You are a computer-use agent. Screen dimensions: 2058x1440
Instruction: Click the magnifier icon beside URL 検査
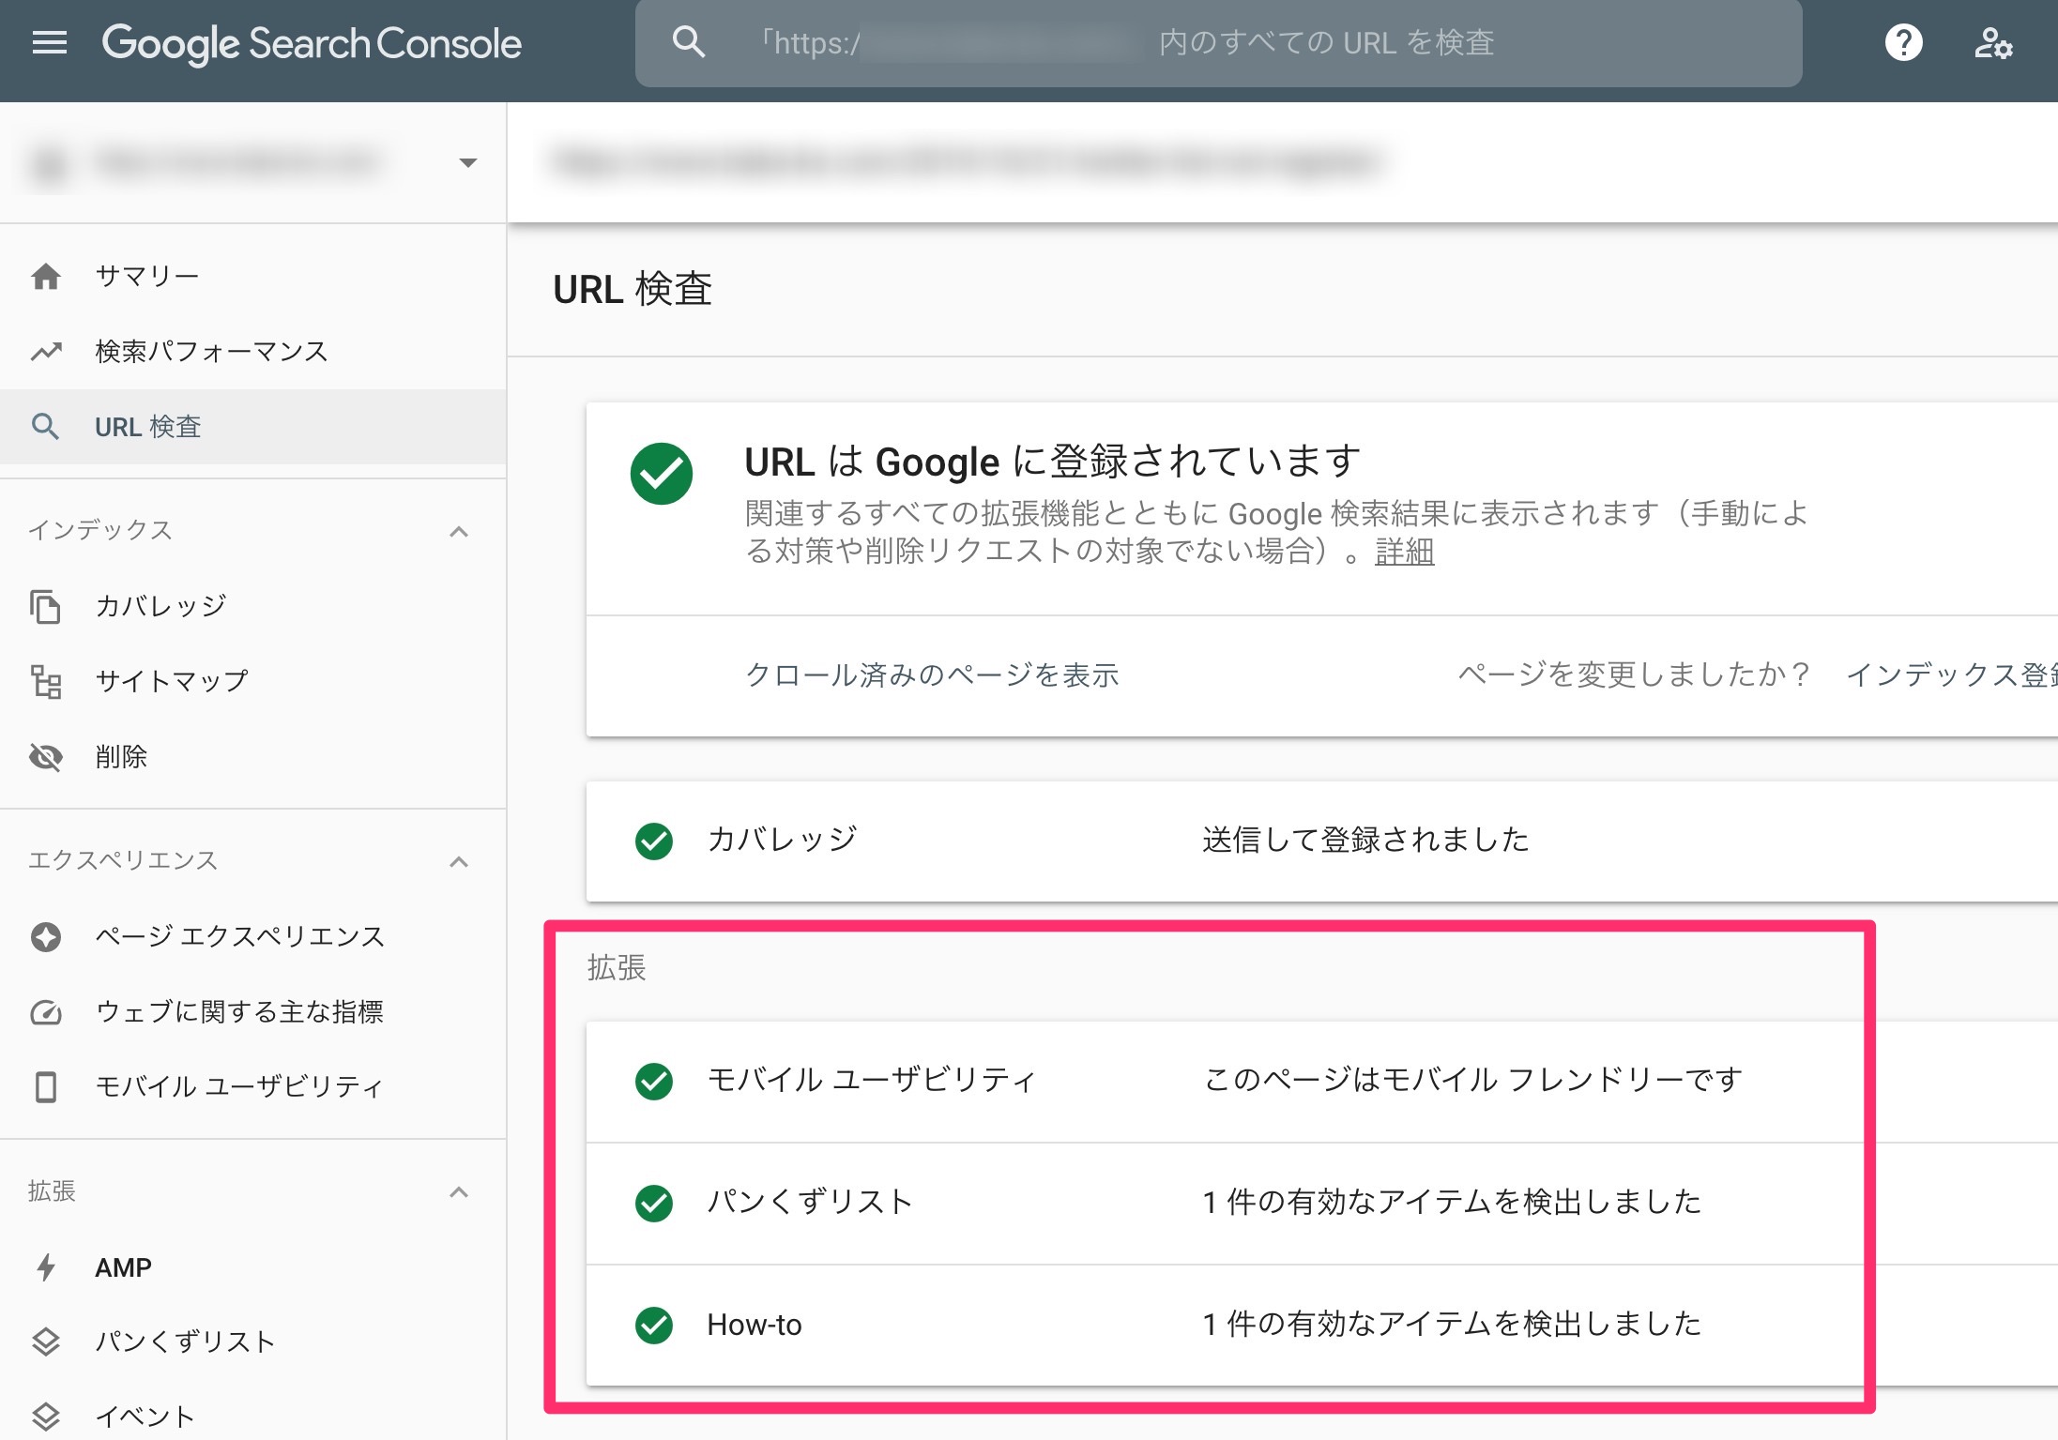tap(46, 427)
